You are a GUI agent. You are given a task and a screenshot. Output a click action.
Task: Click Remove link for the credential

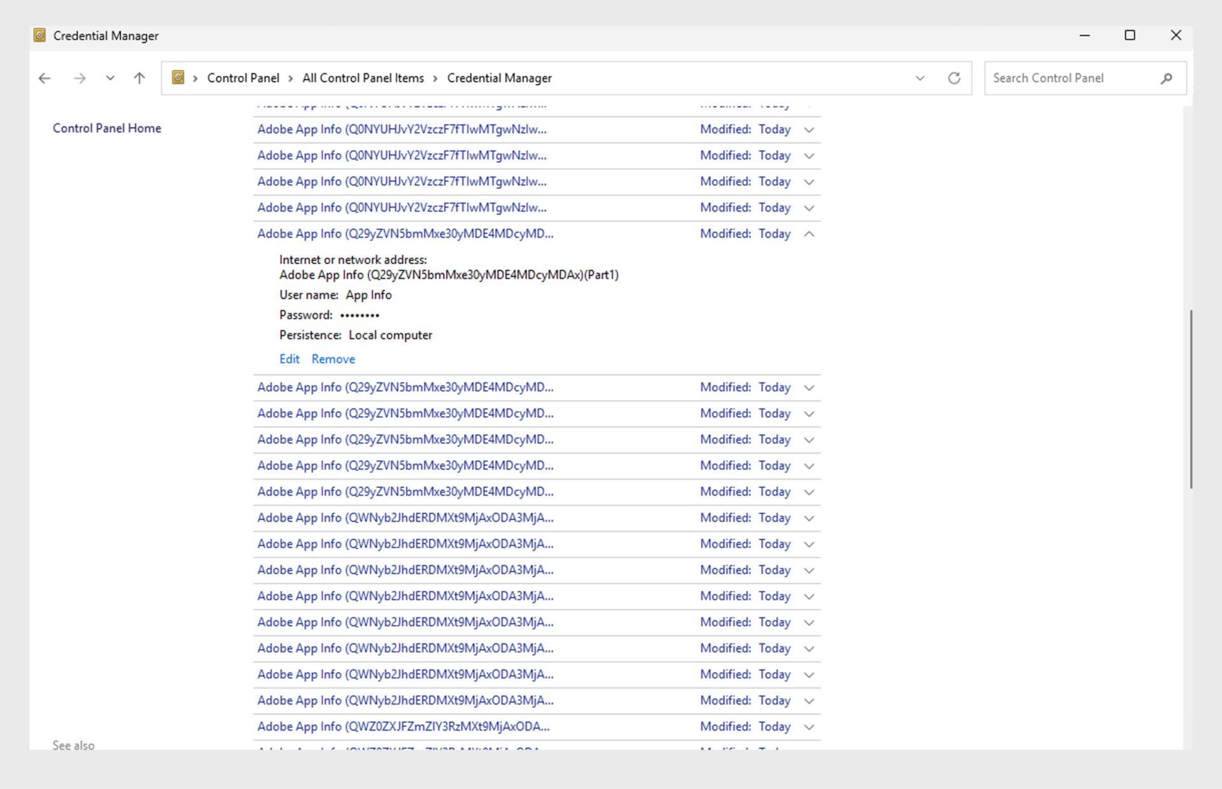coord(333,359)
